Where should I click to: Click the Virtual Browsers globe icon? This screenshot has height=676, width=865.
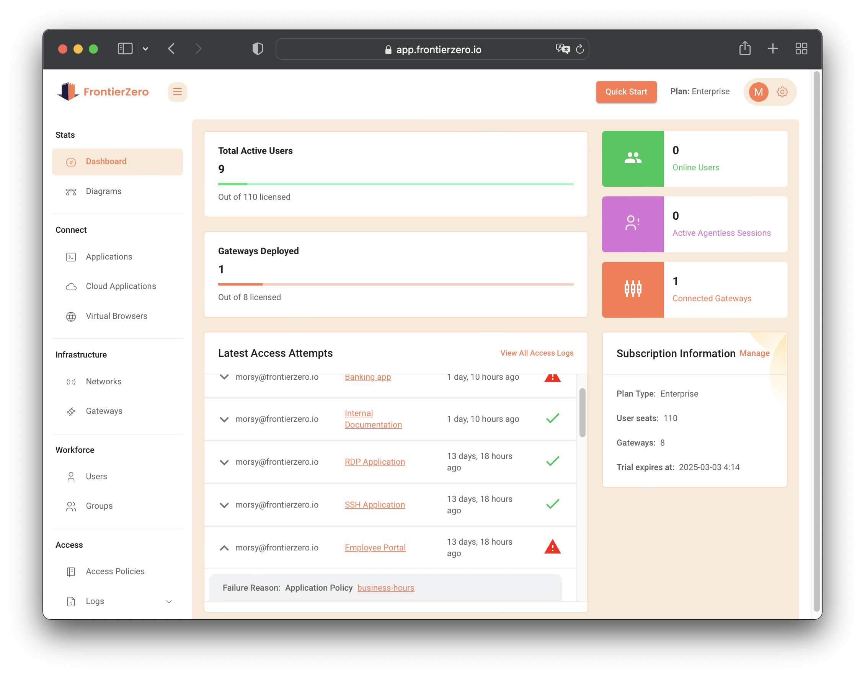[71, 317]
